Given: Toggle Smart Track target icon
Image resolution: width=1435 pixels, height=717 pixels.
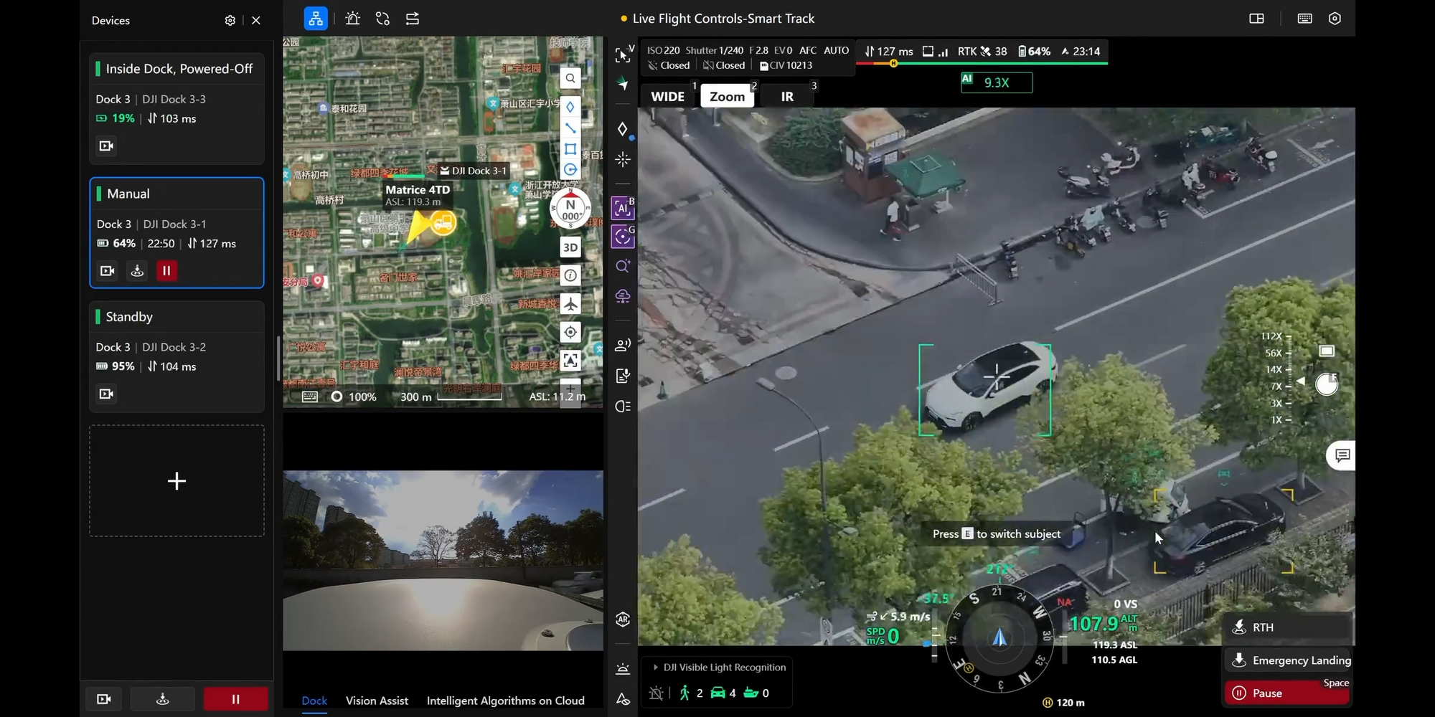Looking at the screenshot, I should (x=622, y=237).
